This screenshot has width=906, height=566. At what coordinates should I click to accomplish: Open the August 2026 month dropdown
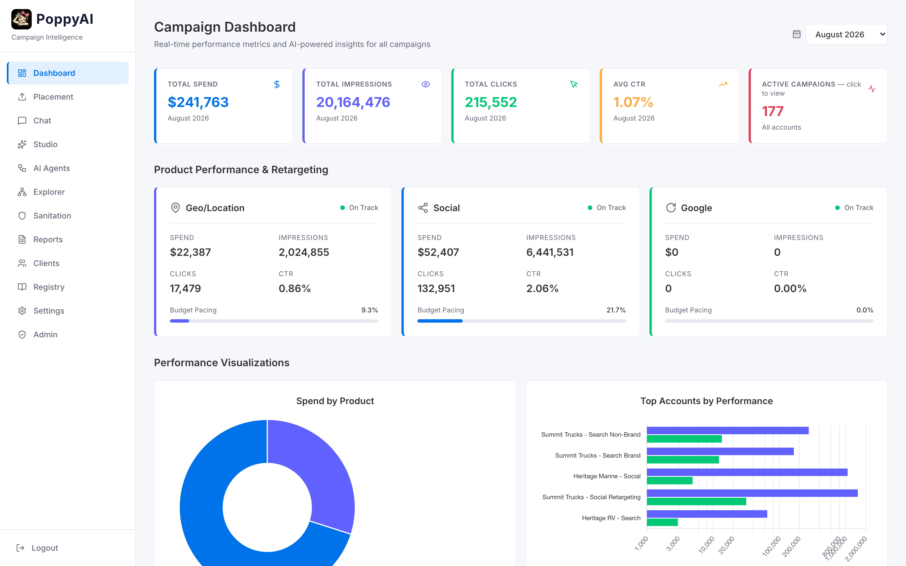(847, 35)
